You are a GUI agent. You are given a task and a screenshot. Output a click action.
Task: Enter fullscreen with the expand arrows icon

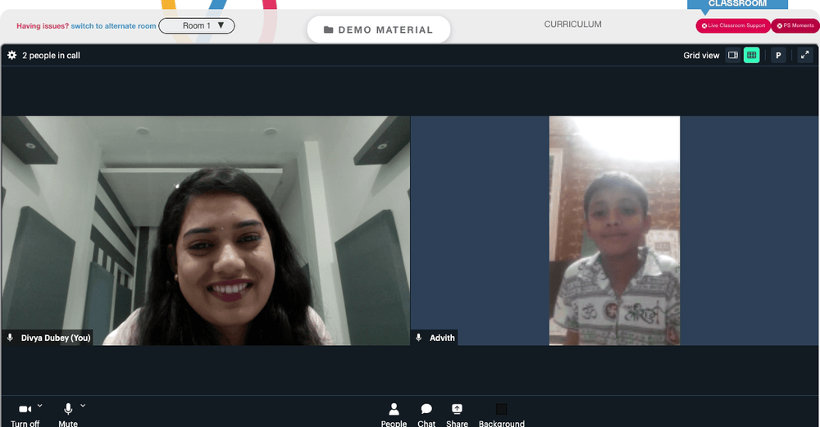click(805, 55)
